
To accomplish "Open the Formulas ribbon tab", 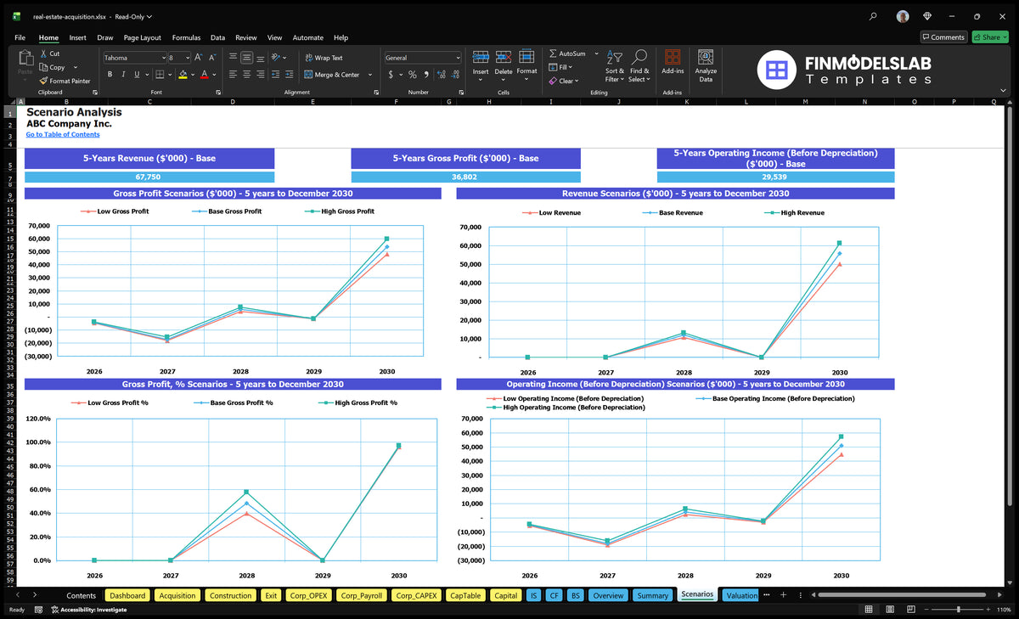I will [186, 37].
